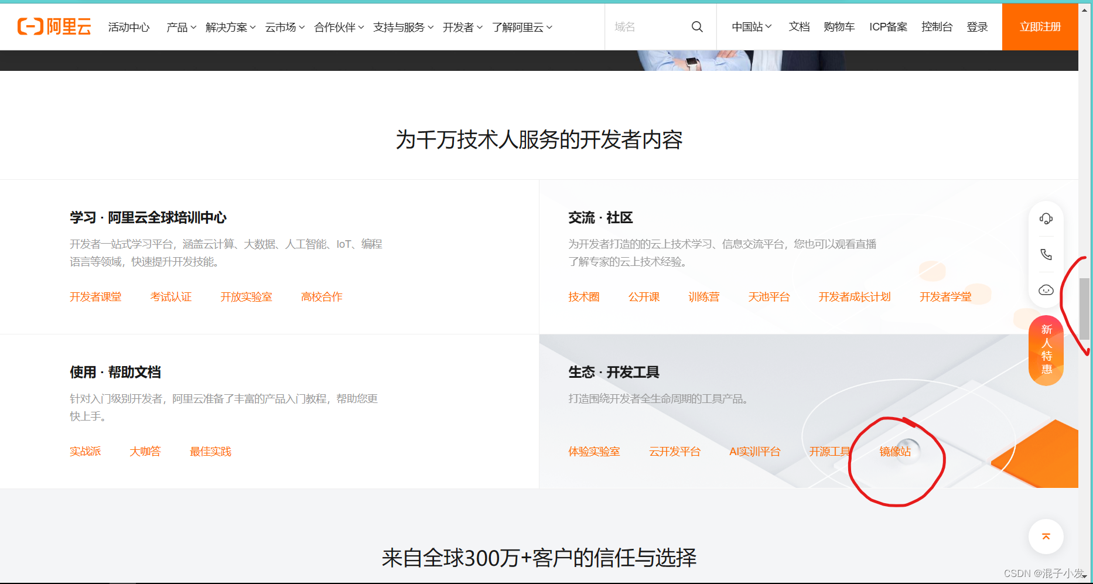Open the 公开课 link
Screen dimensions: 1093x584
[x=644, y=297]
